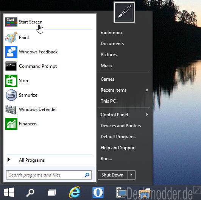
Task: Open the Command Prompt icon
Action: 11,66
